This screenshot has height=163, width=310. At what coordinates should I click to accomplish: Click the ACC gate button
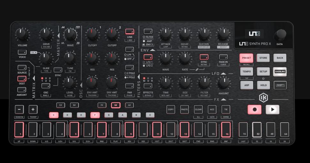pyautogui.click(x=212, y=109)
